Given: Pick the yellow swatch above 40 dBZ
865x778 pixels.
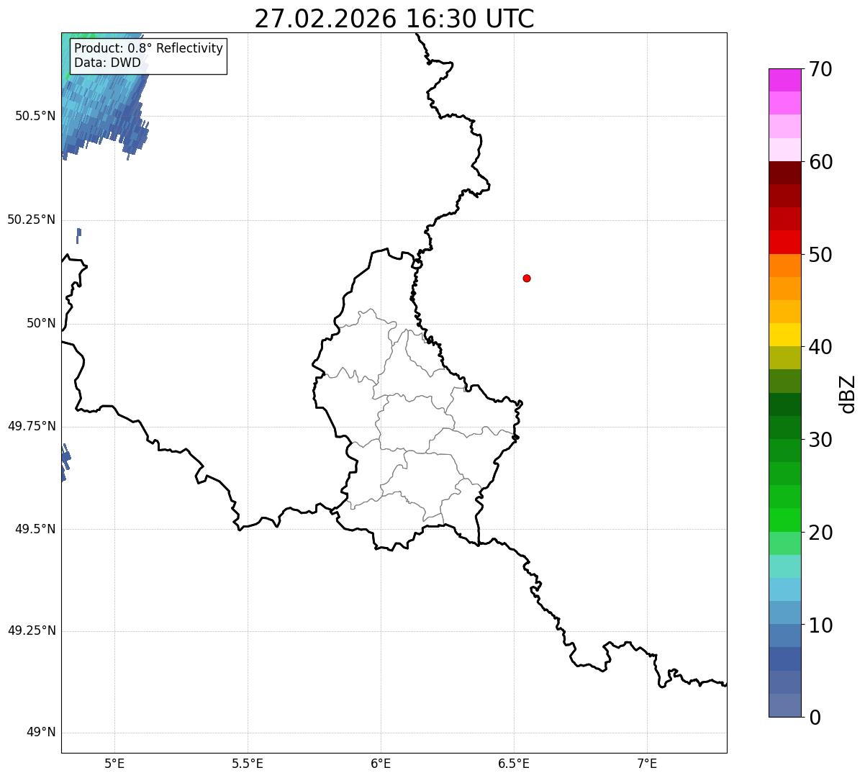Looking at the screenshot, I should coord(784,335).
